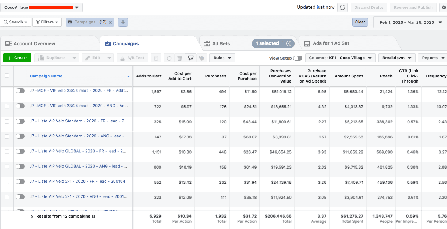The width and height of the screenshot is (447, 229).
Task: Enable the first VIP Velo campaign toggle
Action: coord(20,91)
